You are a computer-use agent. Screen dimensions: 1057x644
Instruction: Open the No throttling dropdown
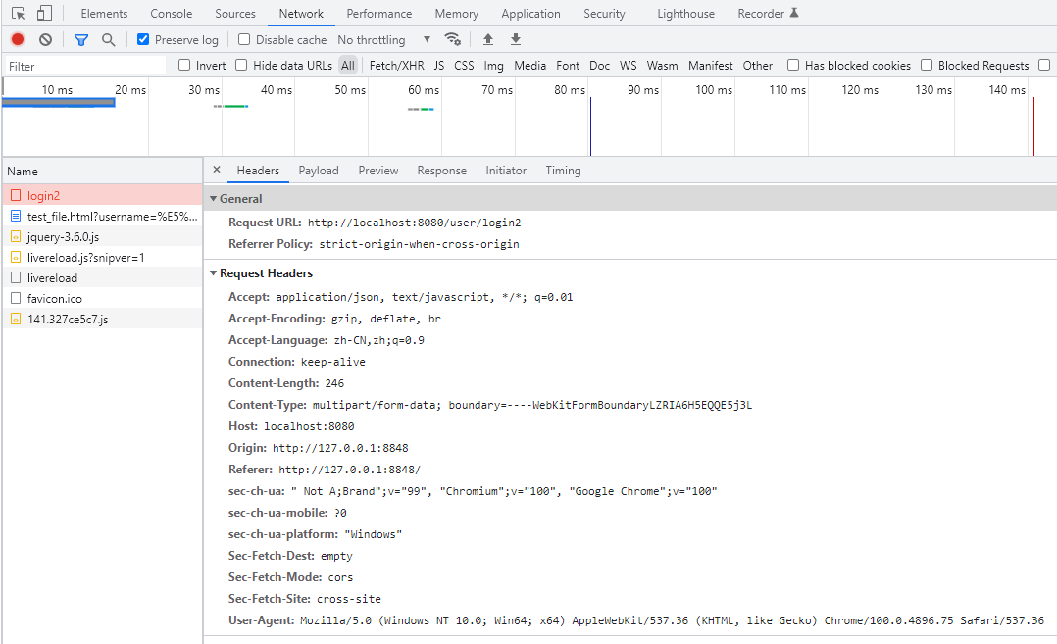point(376,39)
